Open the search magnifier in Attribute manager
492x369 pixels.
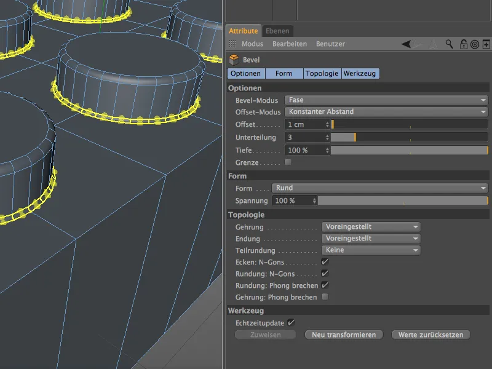[x=450, y=44]
